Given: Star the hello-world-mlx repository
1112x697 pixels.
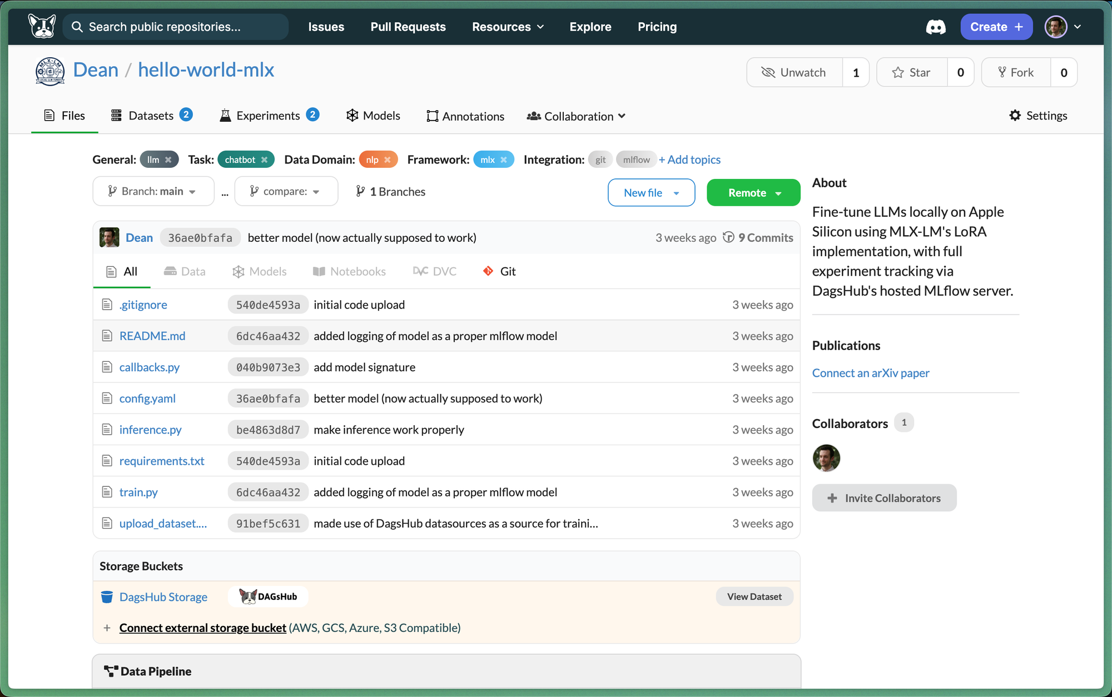Looking at the screenshot, I should 912,73.
